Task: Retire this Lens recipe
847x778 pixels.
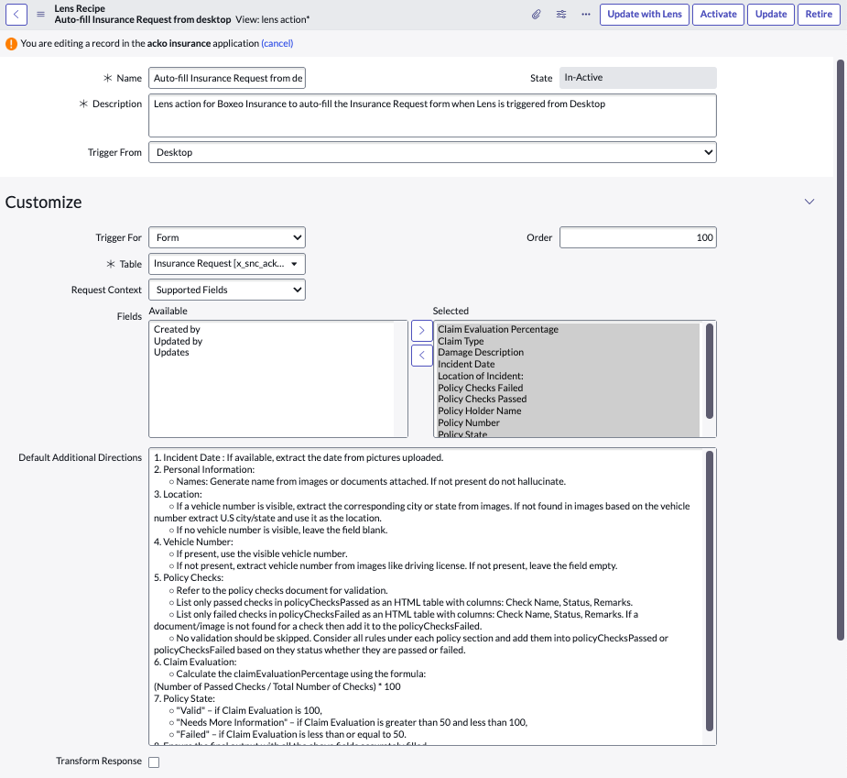Action: [x=819, y=14]
